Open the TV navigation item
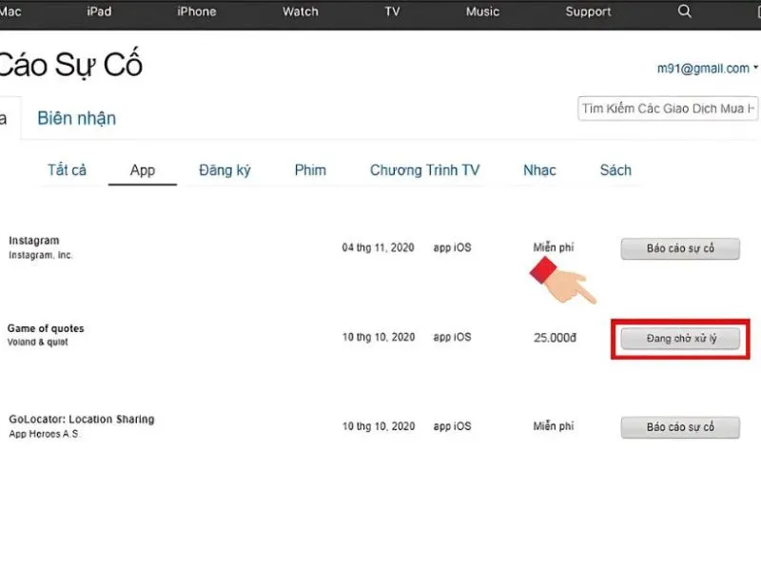 point(392,11)
